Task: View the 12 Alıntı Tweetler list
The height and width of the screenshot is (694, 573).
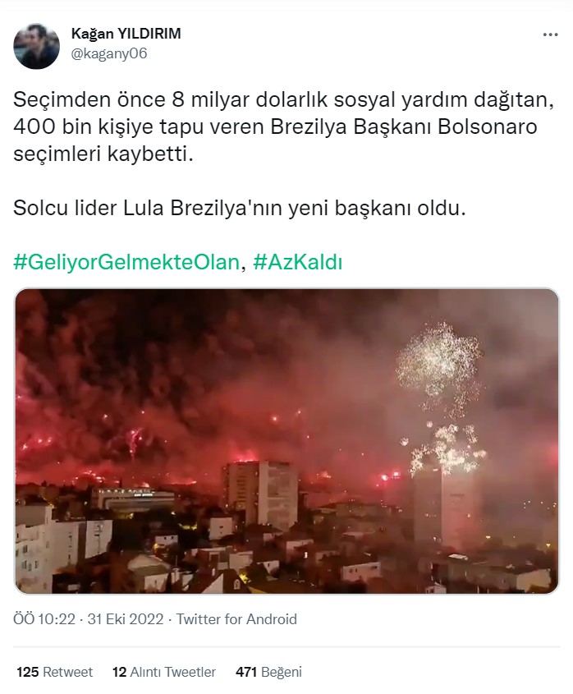Action: point(164,672)
